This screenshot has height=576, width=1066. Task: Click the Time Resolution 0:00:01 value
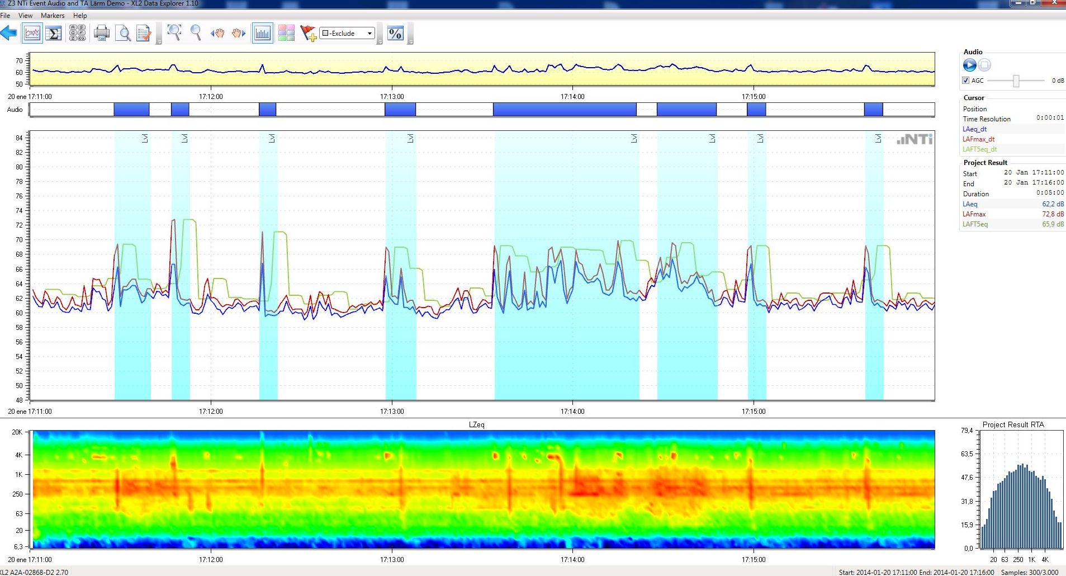(1050, 118)
